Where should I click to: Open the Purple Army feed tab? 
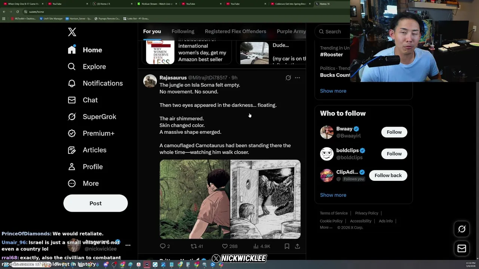point(291,31)
